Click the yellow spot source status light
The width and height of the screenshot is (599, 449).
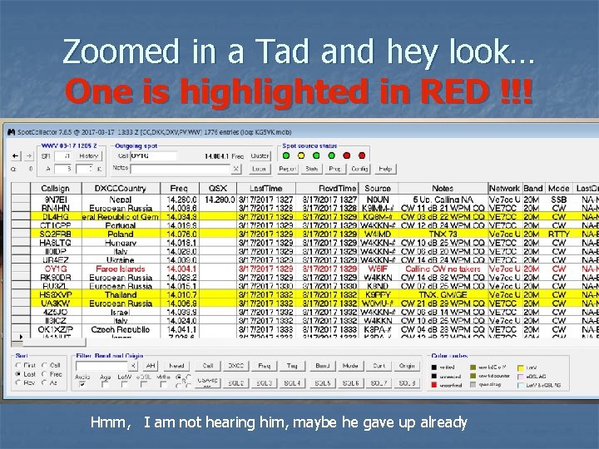pos(301,155)
